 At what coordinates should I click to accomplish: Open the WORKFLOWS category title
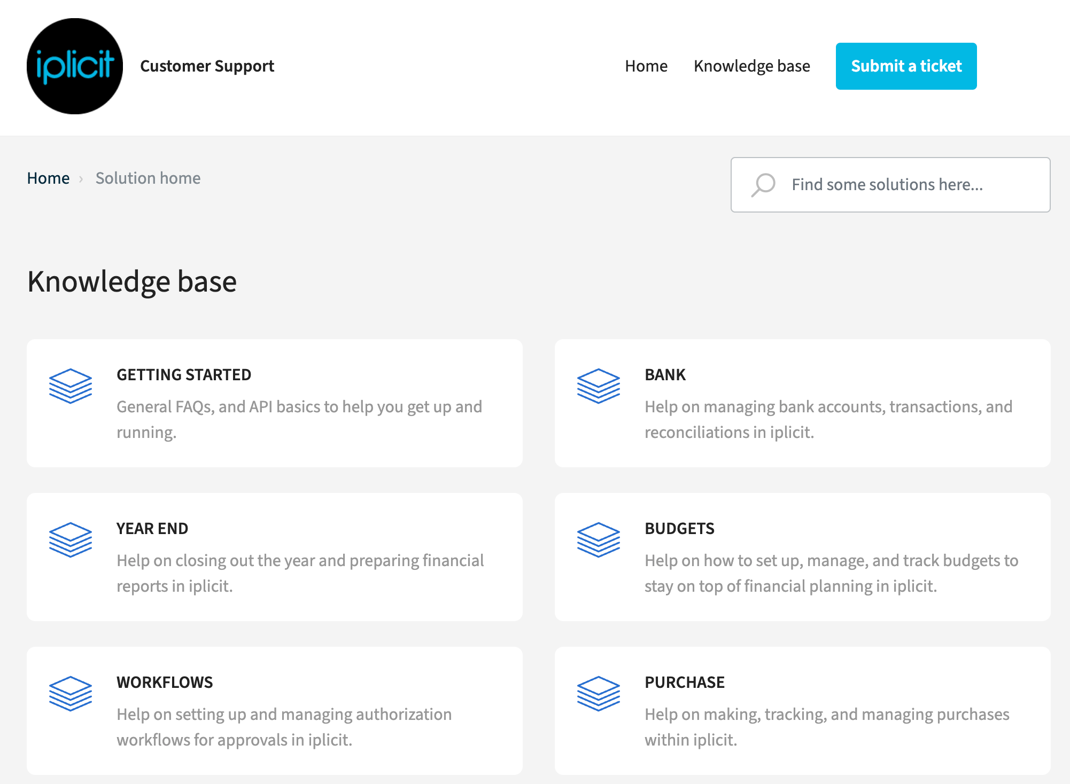click(165, 683)
